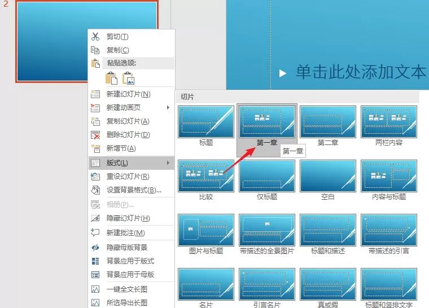Click the 所选导出长图 icon
Viewport: 429px width, 308px height.
pyautogui.click(x=95, y=303)
